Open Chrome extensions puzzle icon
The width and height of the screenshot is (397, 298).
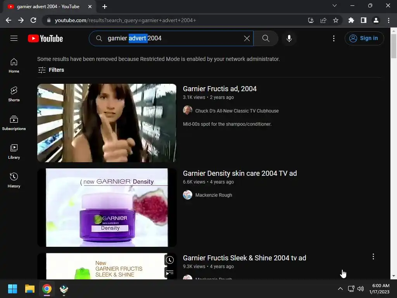pos(351,20)
